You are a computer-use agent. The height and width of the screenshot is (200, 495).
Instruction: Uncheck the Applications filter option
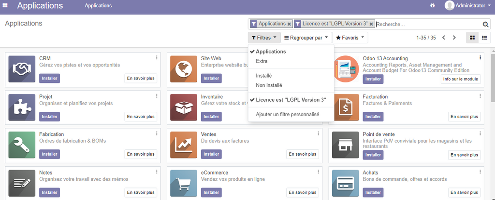pyautogui.click(x=271, y=52)
